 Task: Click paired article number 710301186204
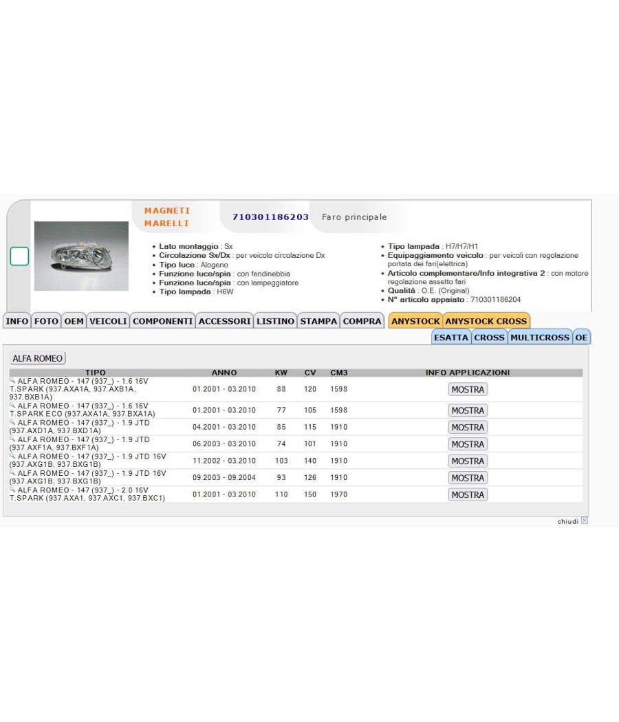[x=496, y=299]
